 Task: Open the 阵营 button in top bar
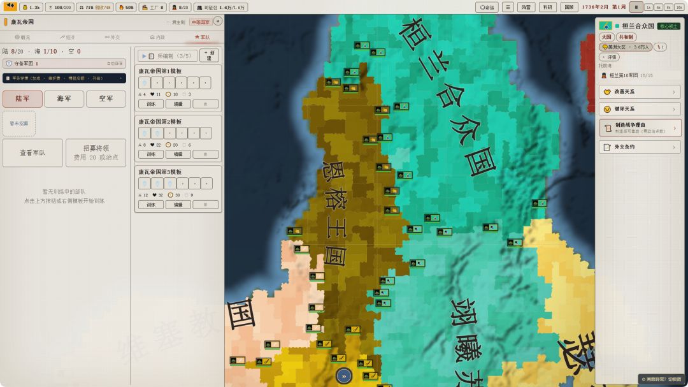pos(526,7)
